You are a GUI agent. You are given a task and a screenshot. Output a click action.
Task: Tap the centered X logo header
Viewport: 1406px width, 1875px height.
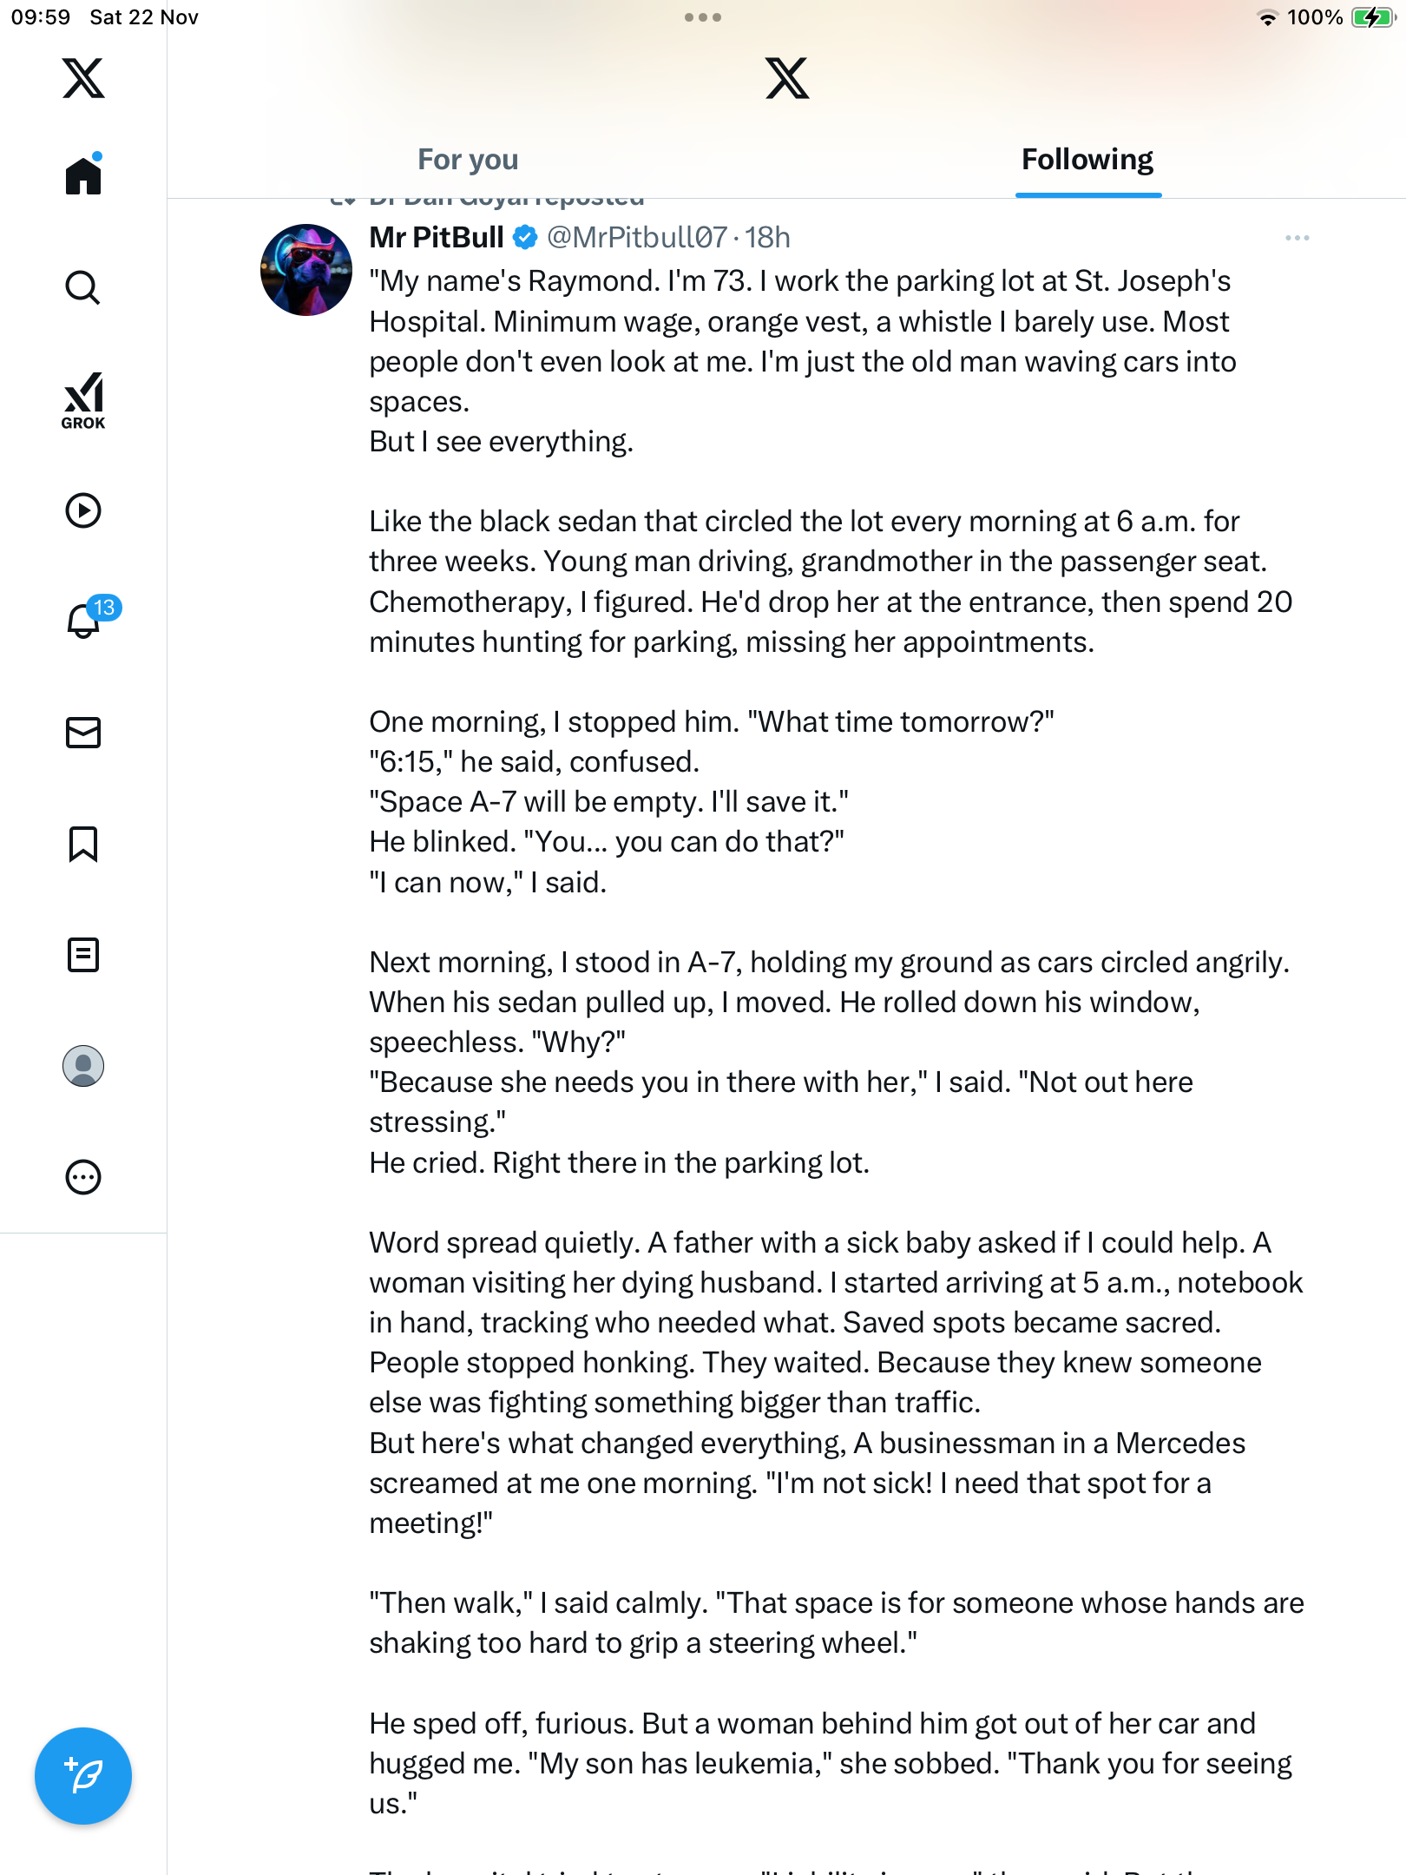click(787, 78)
